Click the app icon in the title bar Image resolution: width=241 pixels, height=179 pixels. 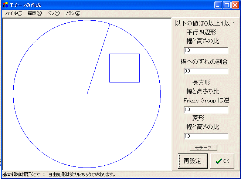pyautogui.click(x=6, y=5)
